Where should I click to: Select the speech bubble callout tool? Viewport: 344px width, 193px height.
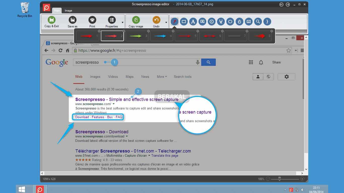tap(202, 22)
